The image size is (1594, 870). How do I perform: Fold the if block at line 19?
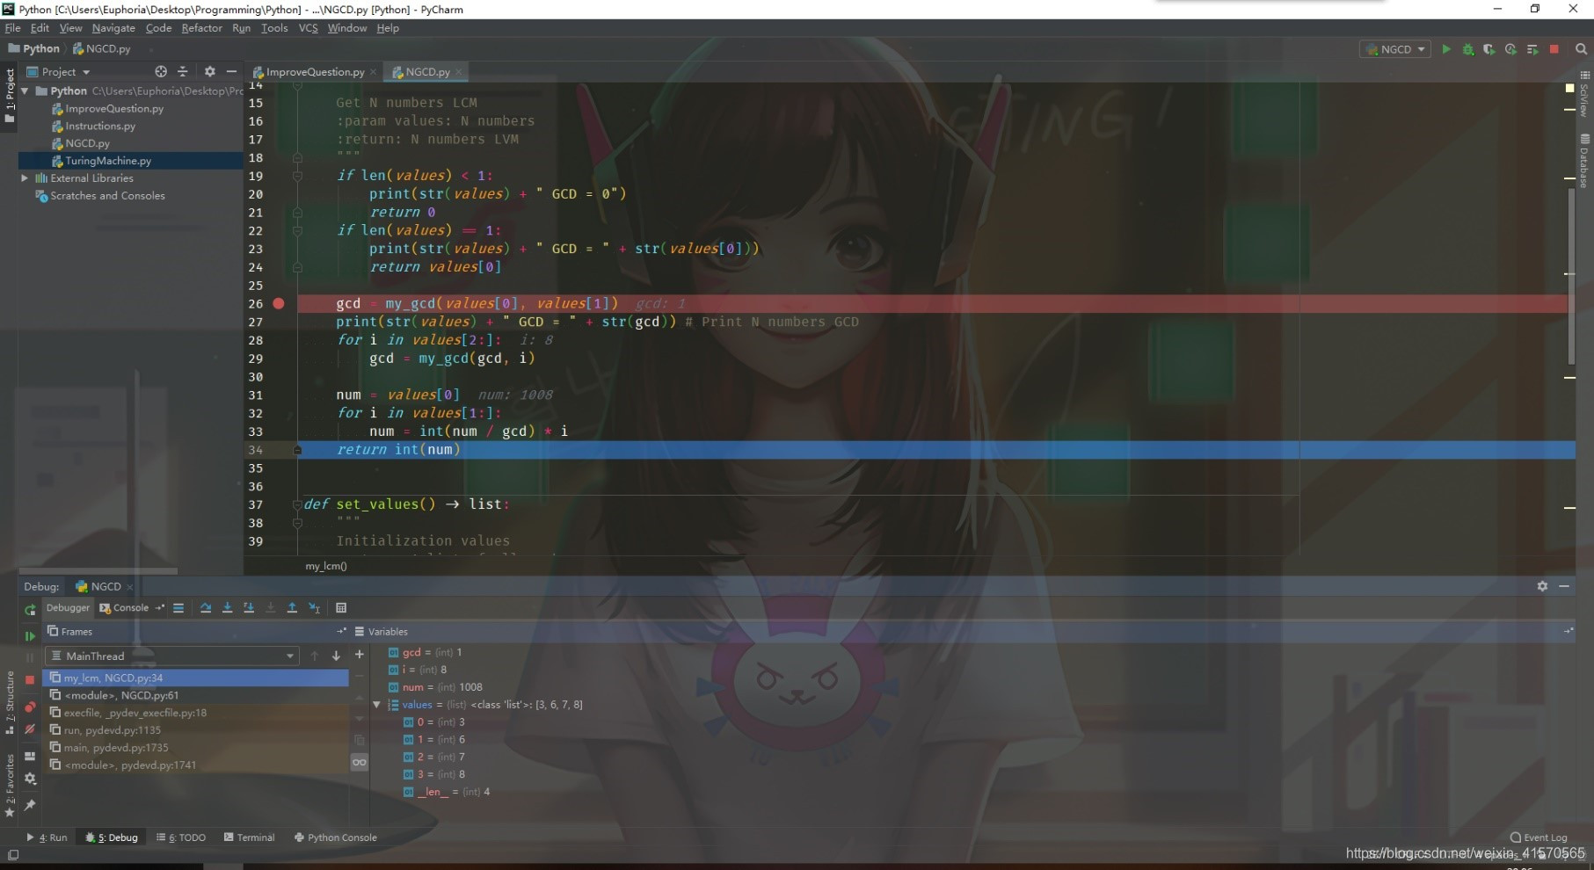(x=297, y=176)
